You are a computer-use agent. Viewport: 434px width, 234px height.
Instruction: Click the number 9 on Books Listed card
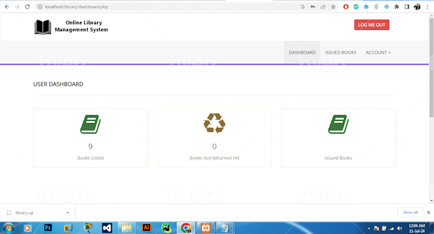(91, 146)
